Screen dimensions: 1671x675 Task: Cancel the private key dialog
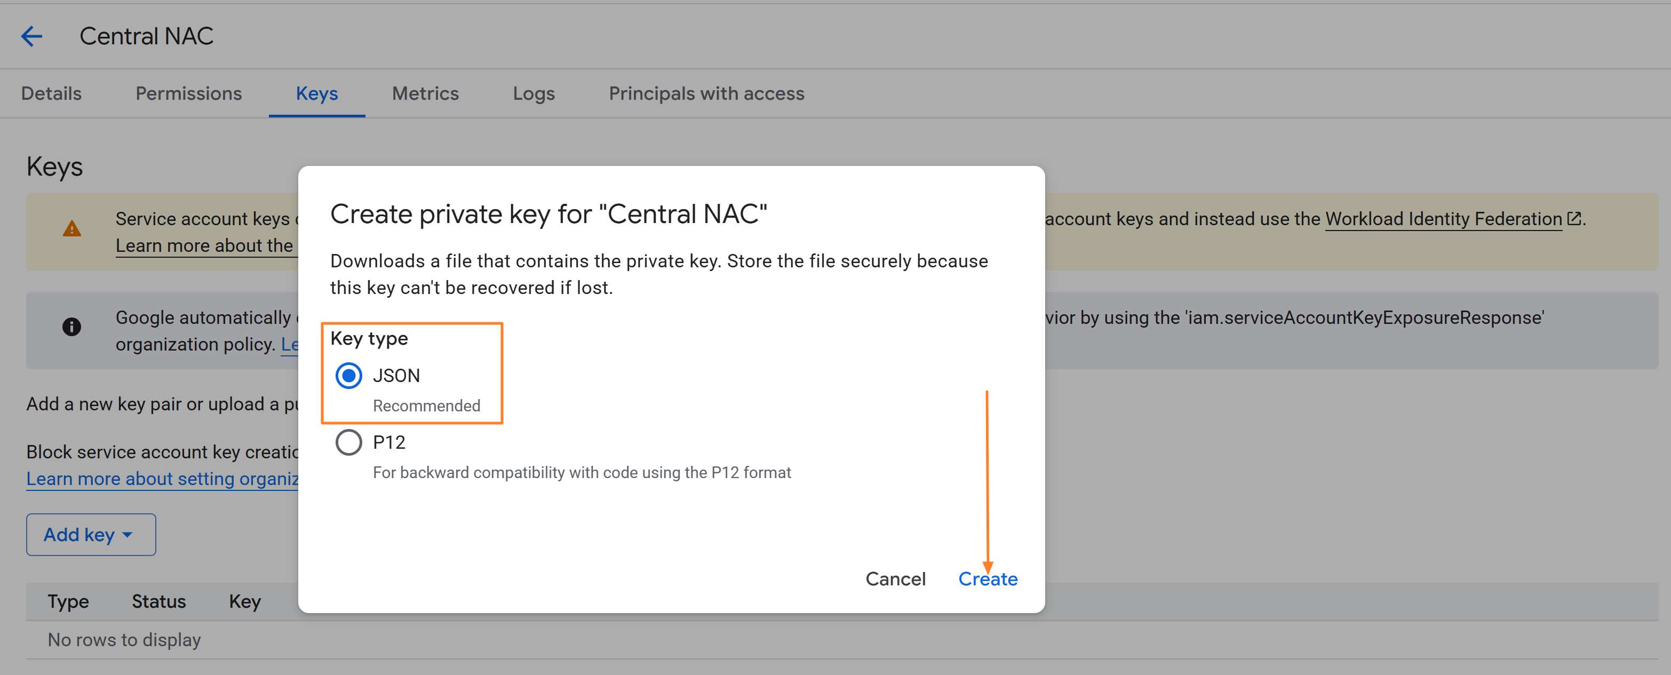[x=896, y=579]
